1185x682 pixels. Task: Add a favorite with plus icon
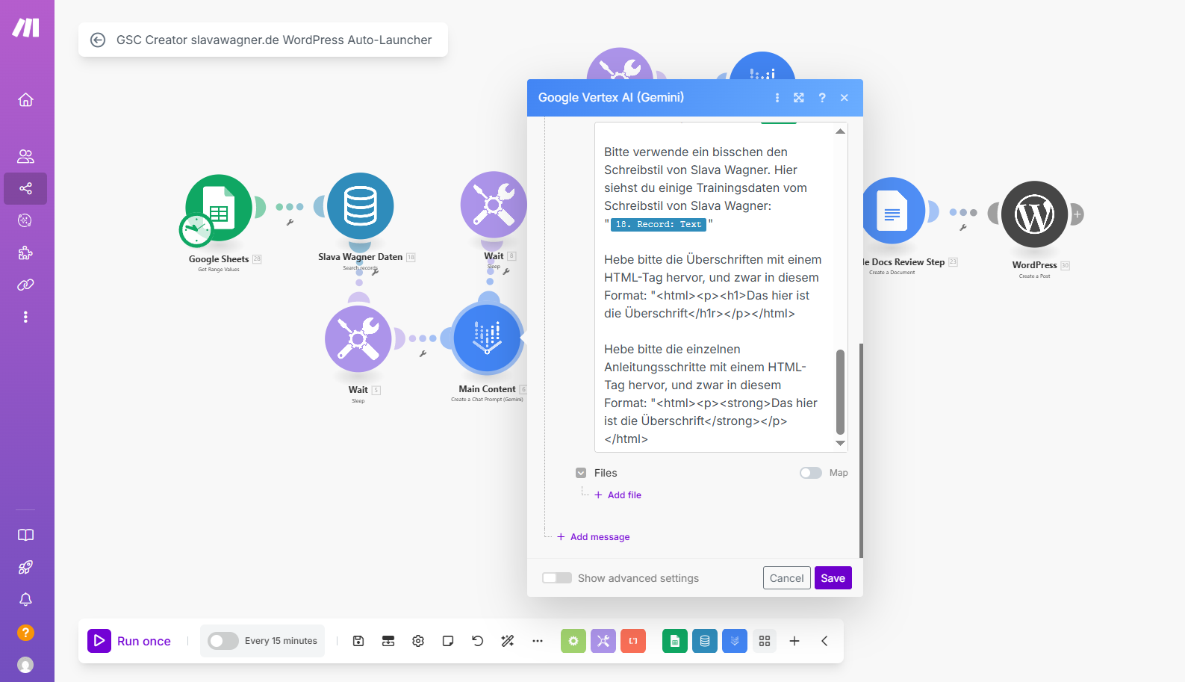(794, 641)
